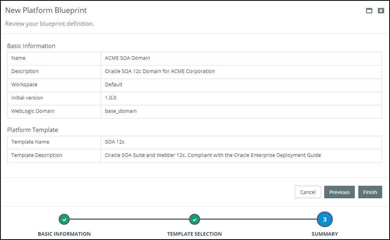Close the New Platform Blueprint dialog via X icon

click(x=379, y=11)
